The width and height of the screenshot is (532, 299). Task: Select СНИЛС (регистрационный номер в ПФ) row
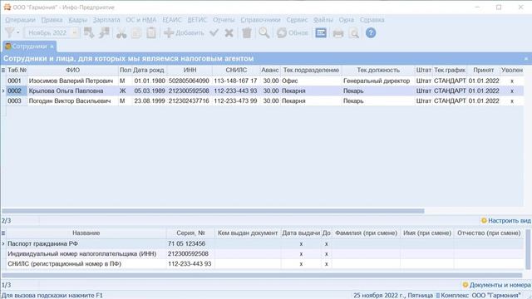[264, 264]
